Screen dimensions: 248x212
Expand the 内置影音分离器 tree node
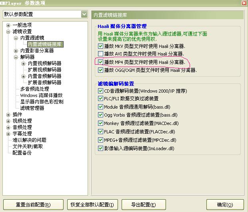click(16, 51)
